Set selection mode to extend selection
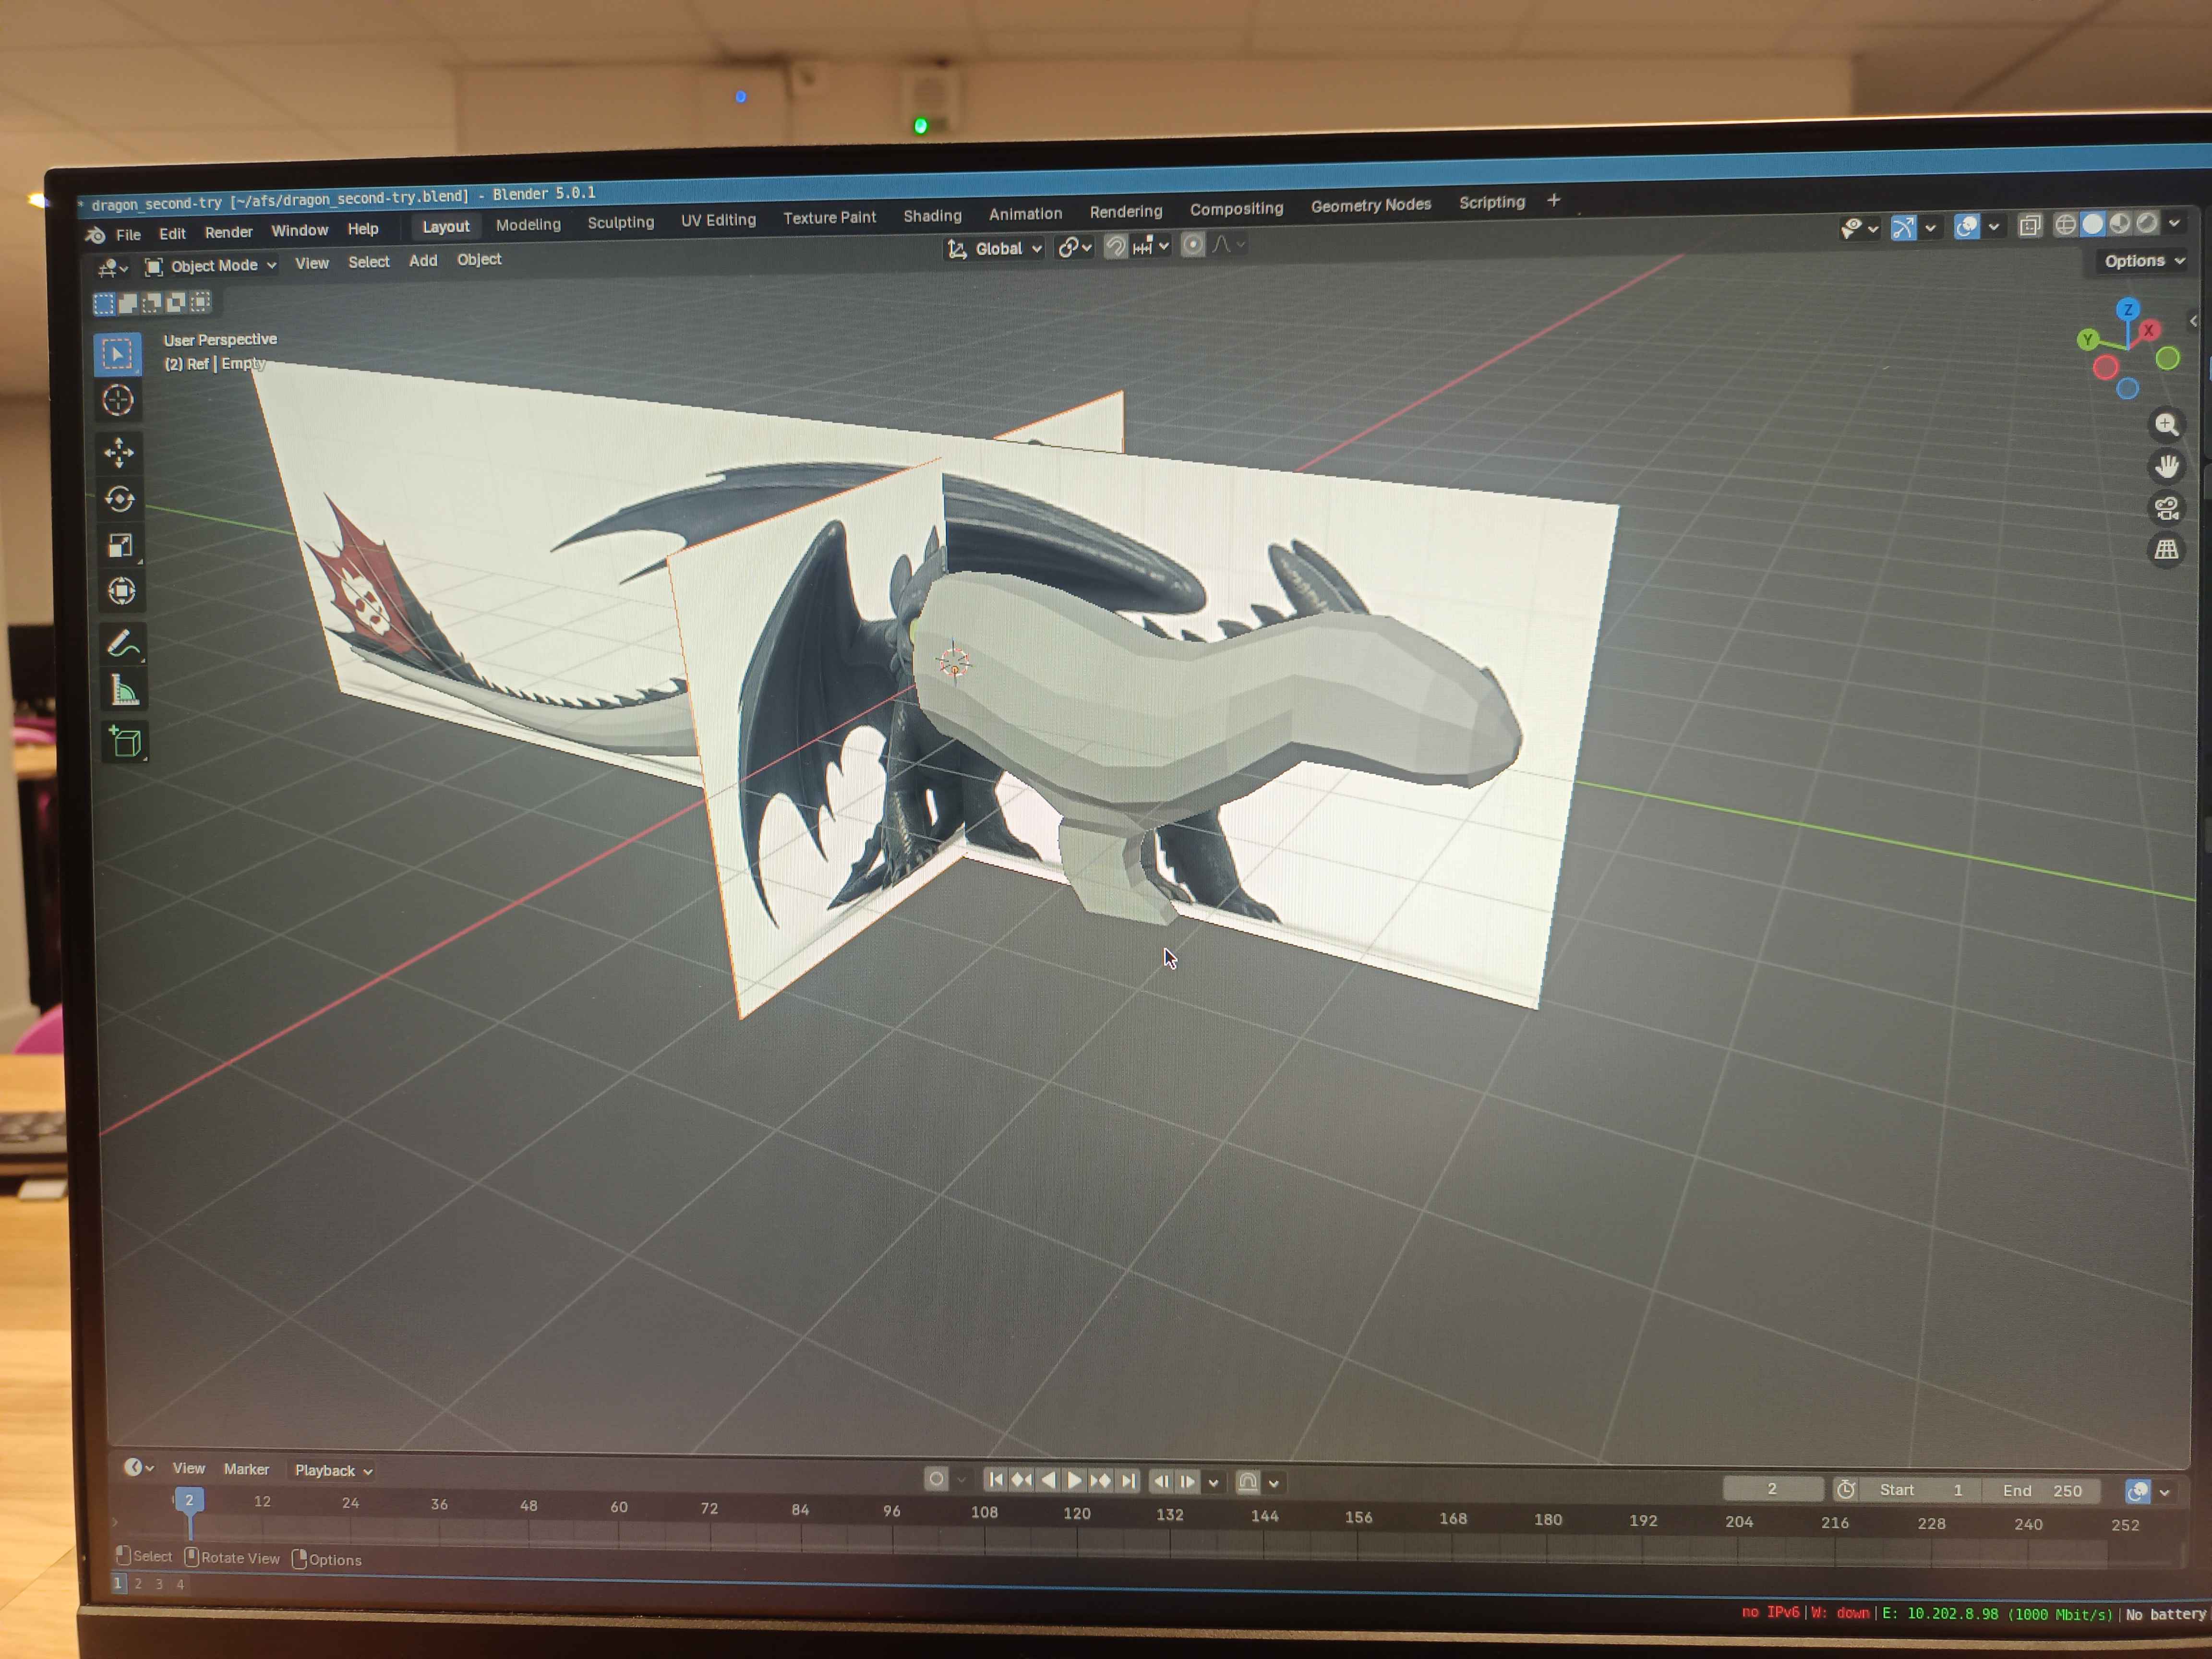 [x=128, y=302]
